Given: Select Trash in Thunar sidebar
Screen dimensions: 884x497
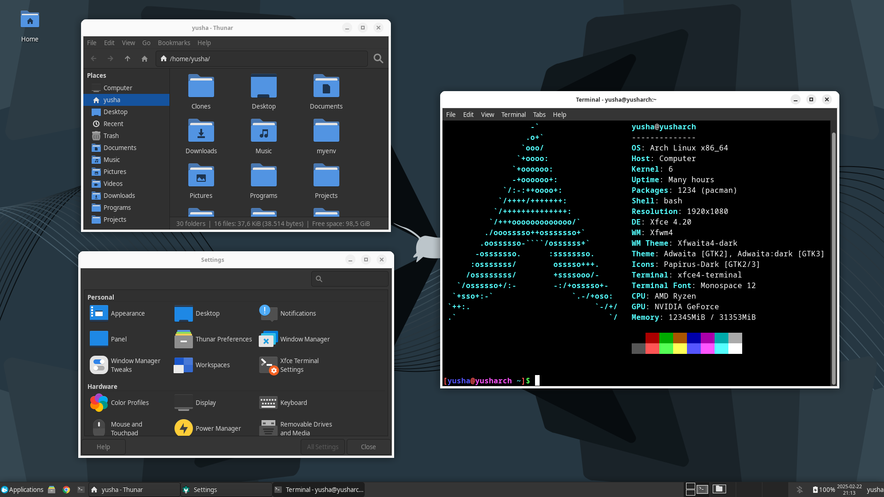Looking at the screenshot, I should [x=127, y=135].
